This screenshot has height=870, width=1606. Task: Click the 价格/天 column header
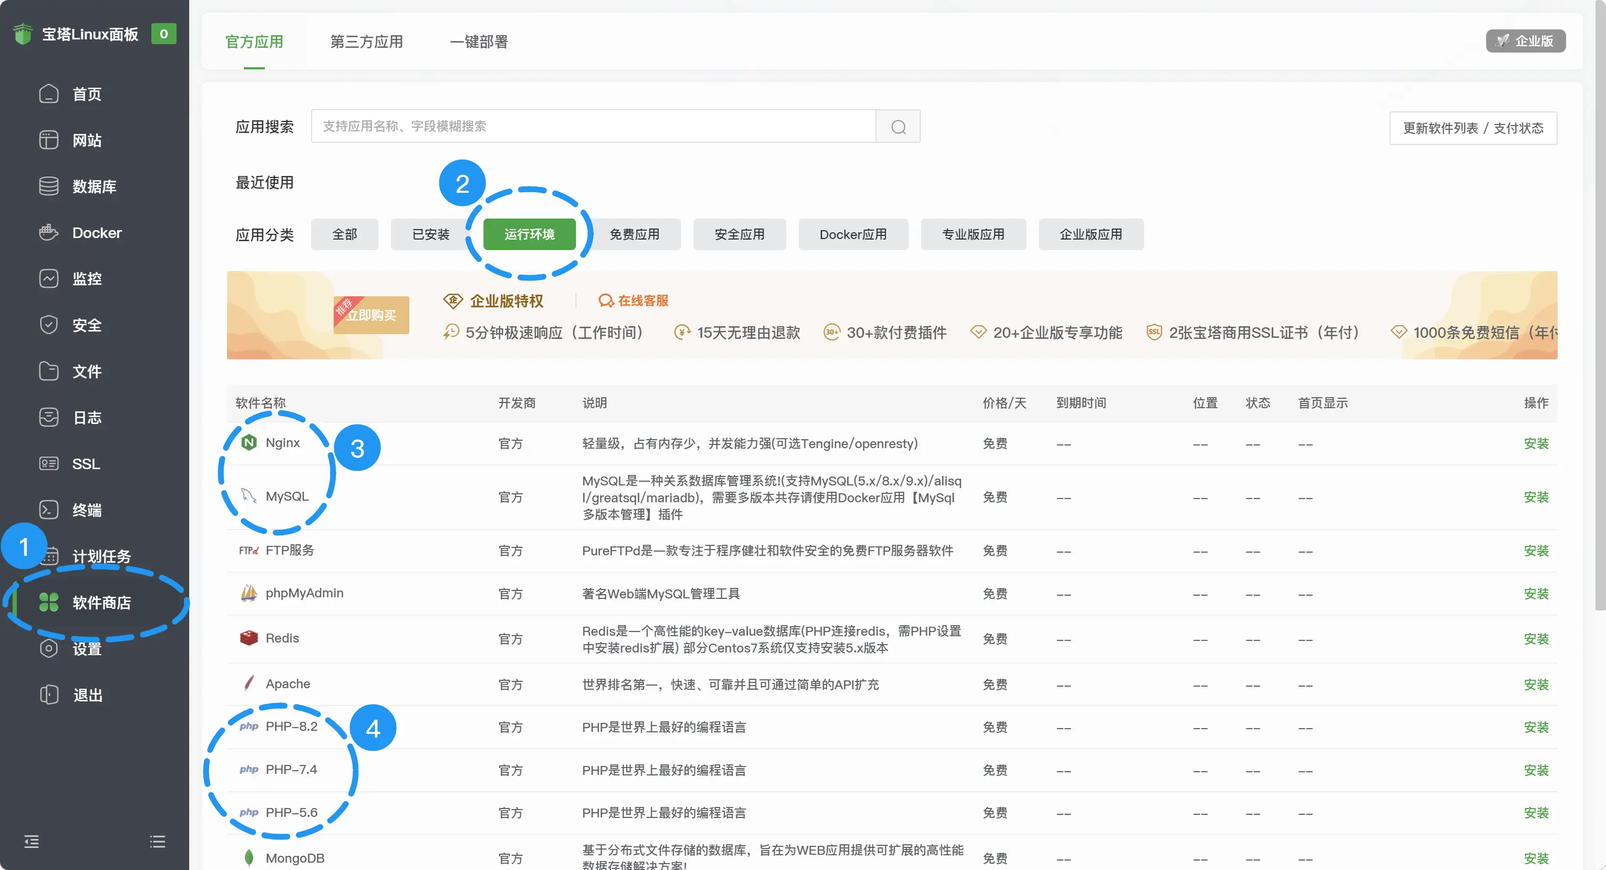1004,402
